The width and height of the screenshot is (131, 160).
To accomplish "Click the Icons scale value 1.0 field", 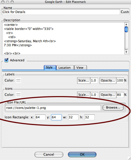I will 94,95.
